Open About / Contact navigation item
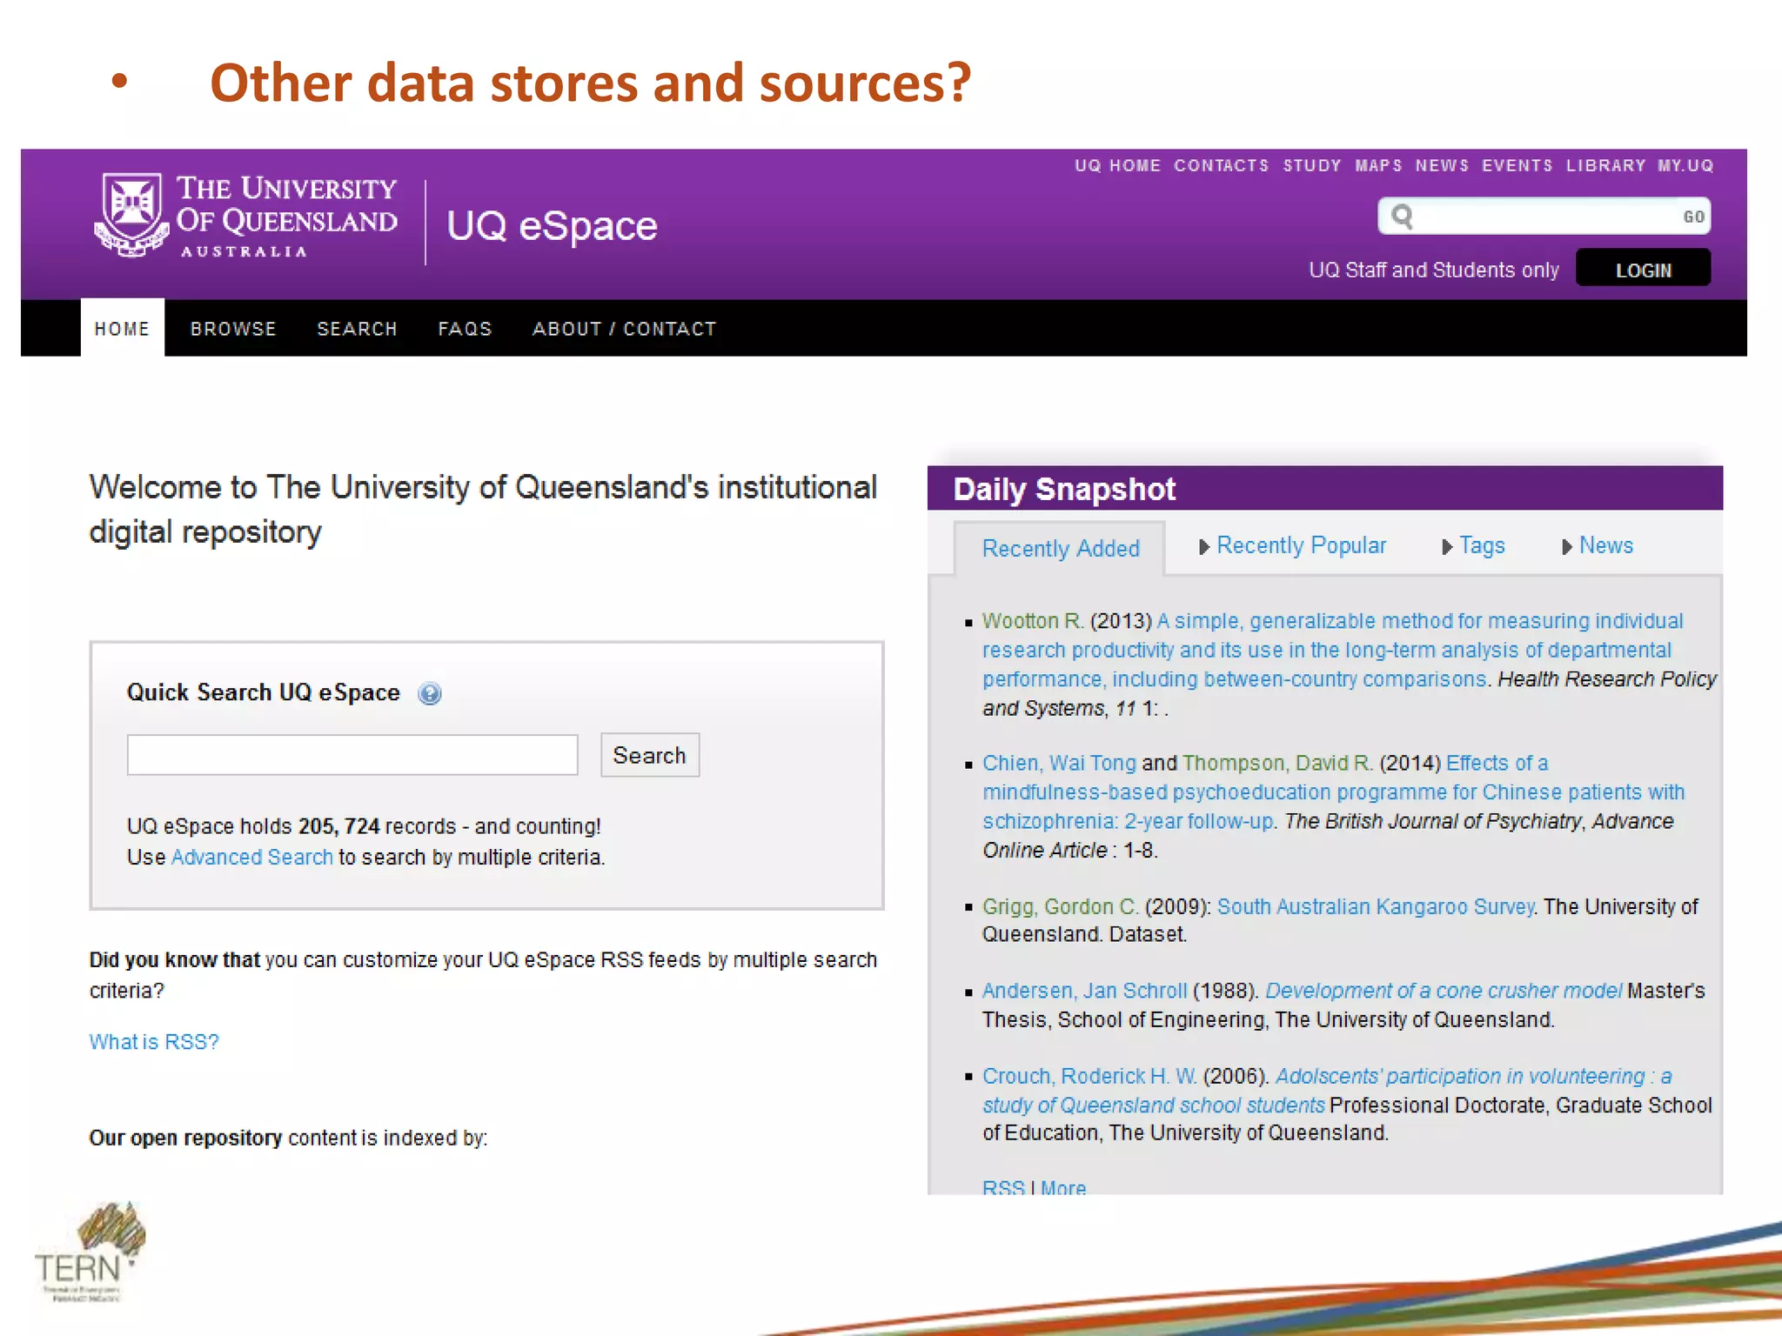1782x1336 pixels. (x=624, y=329)
